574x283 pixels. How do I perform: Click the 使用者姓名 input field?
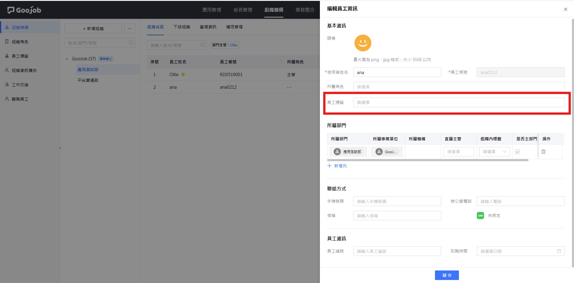(397, 72)
